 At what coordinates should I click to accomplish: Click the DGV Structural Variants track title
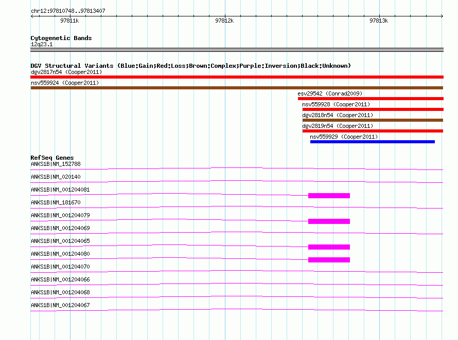[190, 66]
